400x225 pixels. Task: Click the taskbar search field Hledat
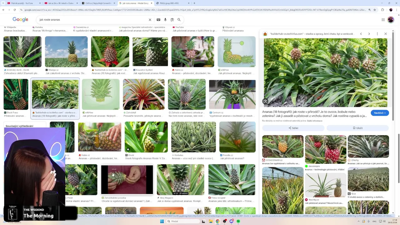[183, 221]
